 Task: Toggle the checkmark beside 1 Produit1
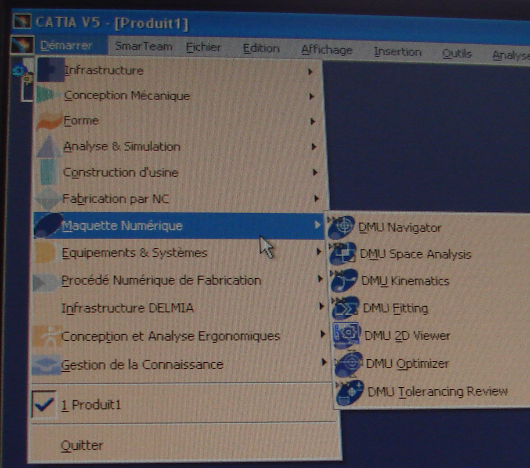click(44, 404)
